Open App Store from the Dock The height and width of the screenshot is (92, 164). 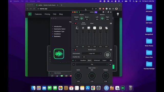tap(88, 88)
